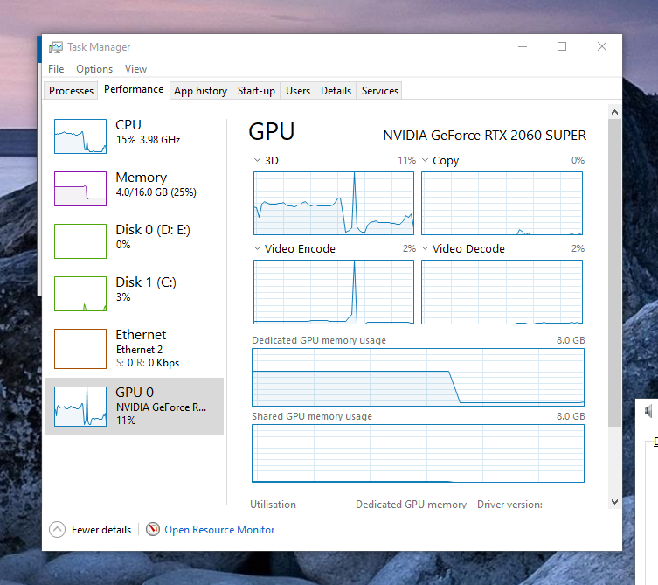The height and width of the screenshot is (585, 658).
Task: Open the Users tab
Action: [298, 91]
